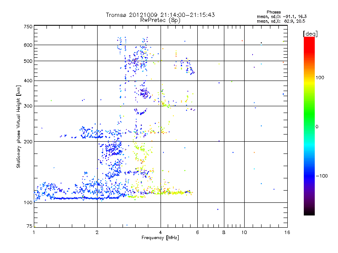The image size is (338, 253).
Task: Click the y-axis tick label '200'
Action: coord(28,142)
